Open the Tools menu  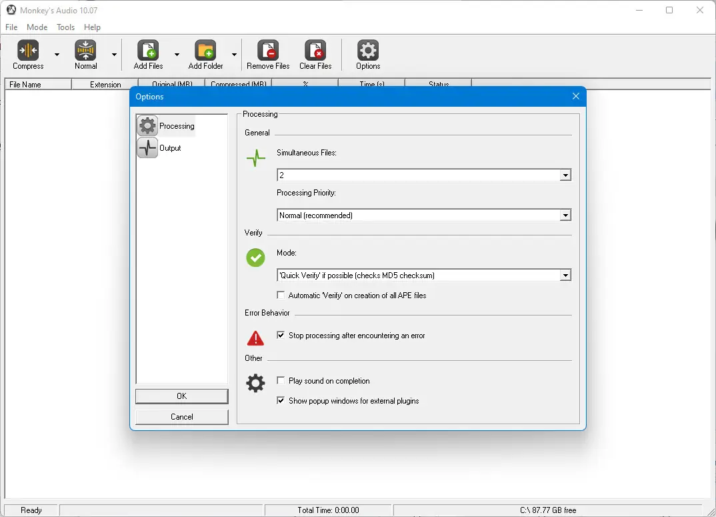click(x=66, y=27)
